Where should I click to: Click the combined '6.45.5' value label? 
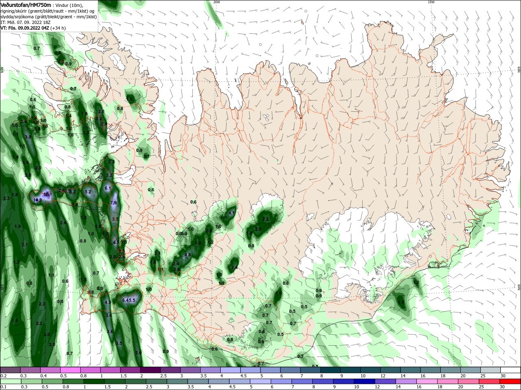pos(129,300)
